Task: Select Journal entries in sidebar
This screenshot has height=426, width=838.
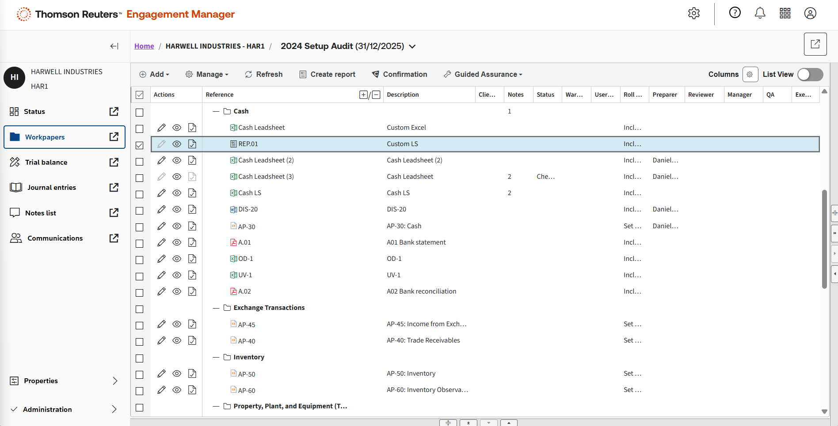Action: 51,188
